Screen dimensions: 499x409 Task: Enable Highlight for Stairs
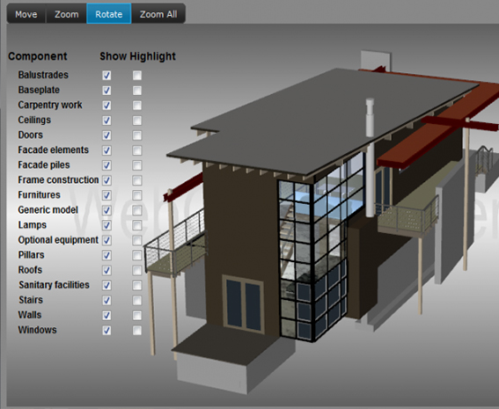[137, 300]
